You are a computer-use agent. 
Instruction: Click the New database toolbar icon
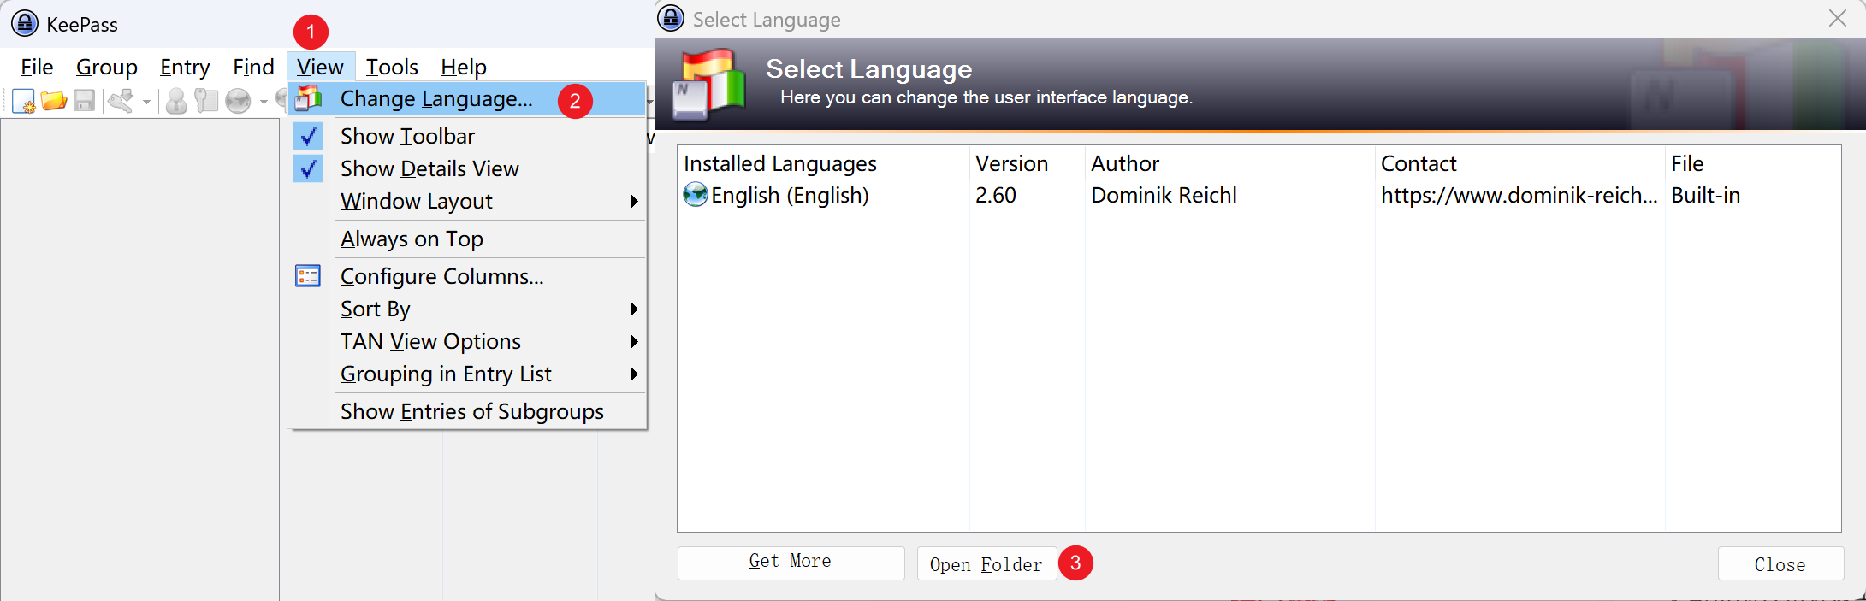(x=24, y=101)
